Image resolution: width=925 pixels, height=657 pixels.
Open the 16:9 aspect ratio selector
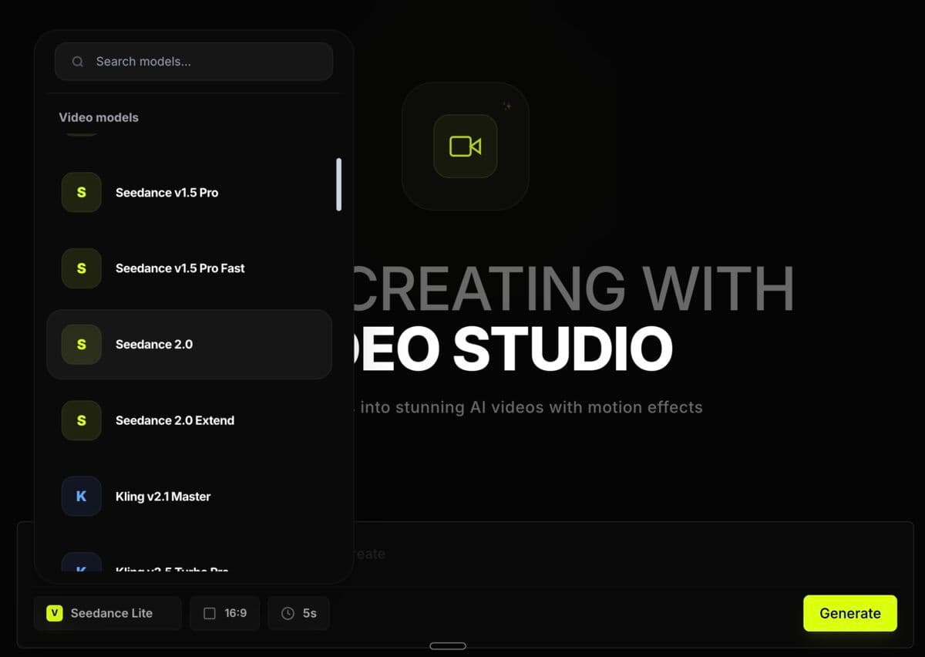pyautogui.click(x=225, y=613)
